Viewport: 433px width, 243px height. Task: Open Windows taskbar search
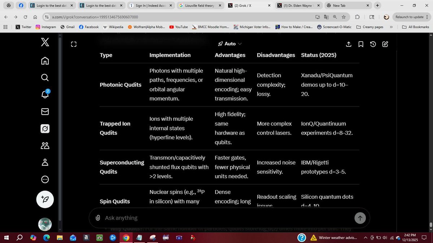pyautogui.click(x=20, y=238)
